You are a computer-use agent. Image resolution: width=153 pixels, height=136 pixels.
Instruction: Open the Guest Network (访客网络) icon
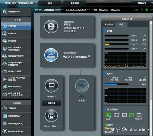pos(5,41)
